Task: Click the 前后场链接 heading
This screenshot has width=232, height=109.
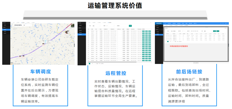Action: (x=189, y=72)
